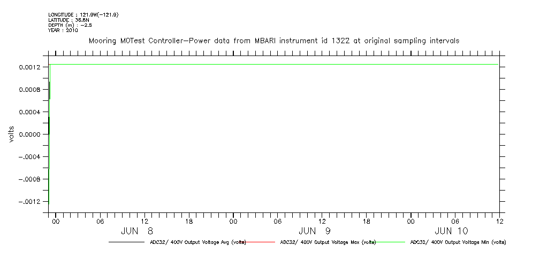Screen dimensions: 540x269
Task: Click the 0.0012 y-axis tick label
Action: [30, 67]
